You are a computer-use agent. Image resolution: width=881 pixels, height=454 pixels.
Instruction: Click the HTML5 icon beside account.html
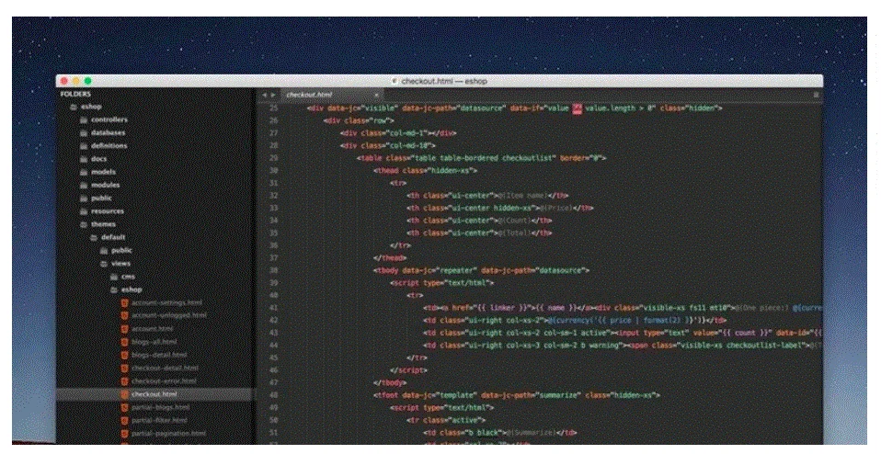pos(125,329)
